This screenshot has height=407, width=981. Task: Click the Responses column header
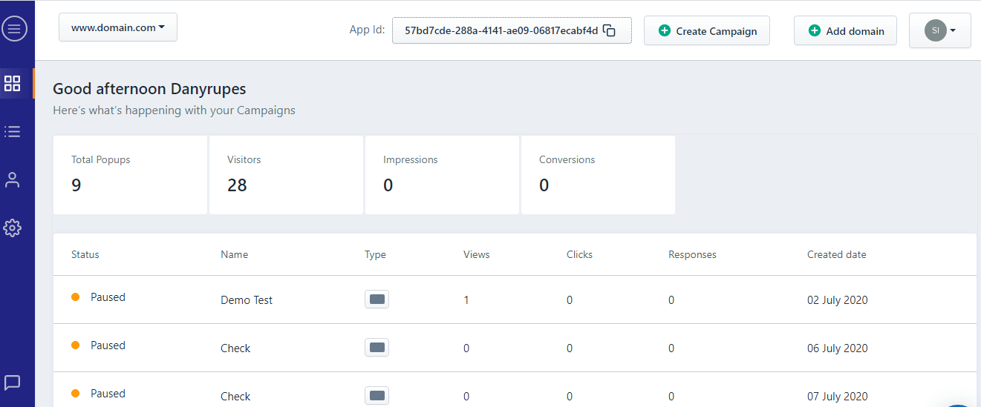692,254
